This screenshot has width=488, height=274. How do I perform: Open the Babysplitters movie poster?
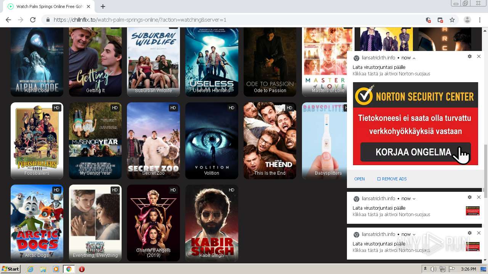[x=324, y=141]
